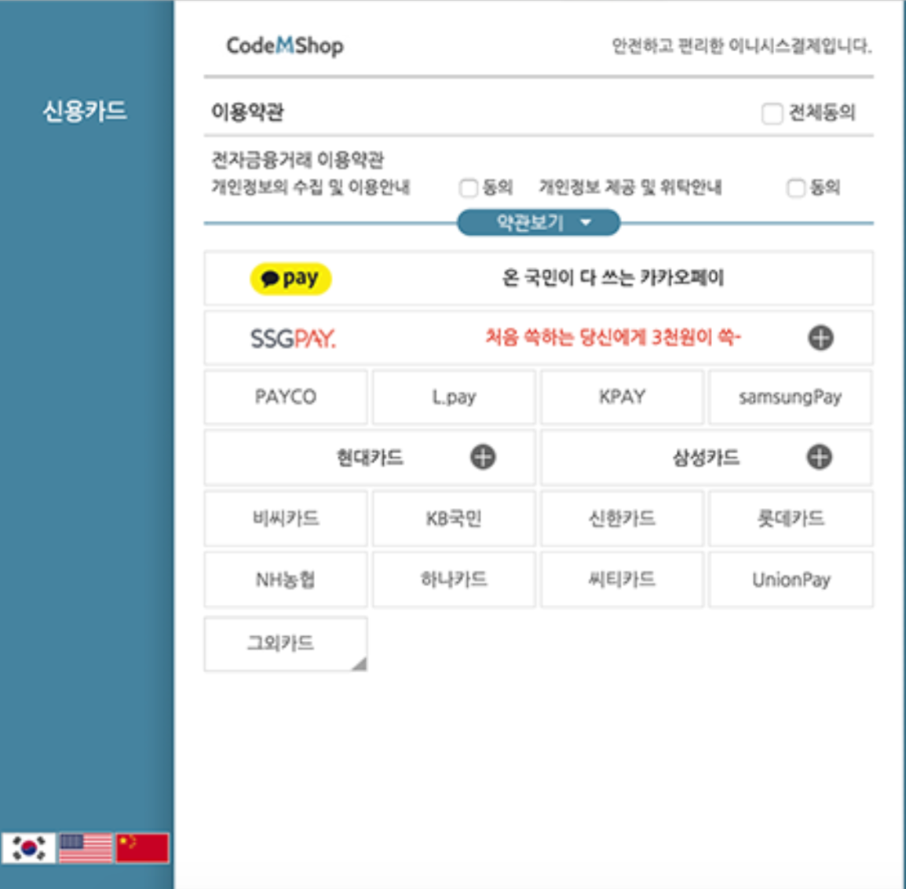Expand the 약관보기 dropdown
This screenshot has width=906, height=889.
(x=539, y=222)
